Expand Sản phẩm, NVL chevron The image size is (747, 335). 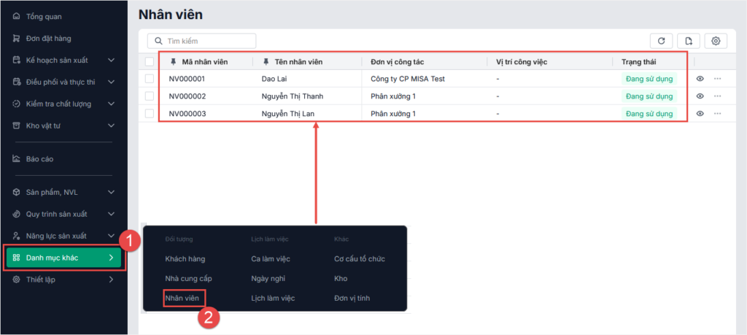coord(111,193)
